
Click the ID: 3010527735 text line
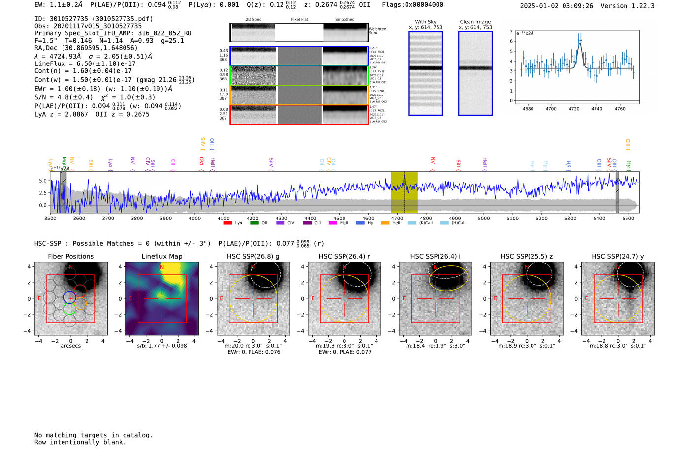[94, 19]
